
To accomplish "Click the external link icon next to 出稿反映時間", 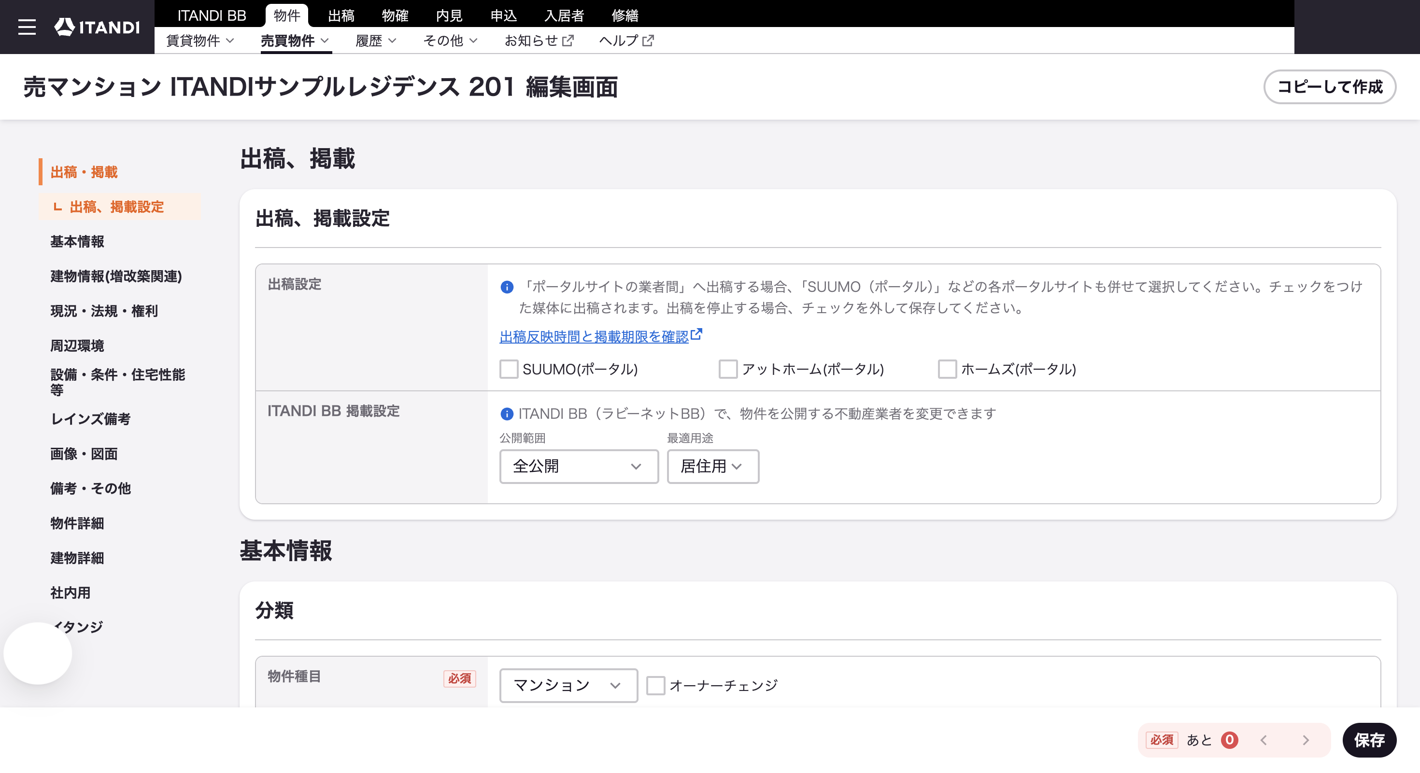I will click(x=697, y=334).
